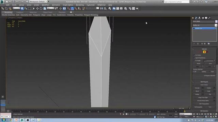
Task: Open the Create command panel tab
Action: point(193,18)
